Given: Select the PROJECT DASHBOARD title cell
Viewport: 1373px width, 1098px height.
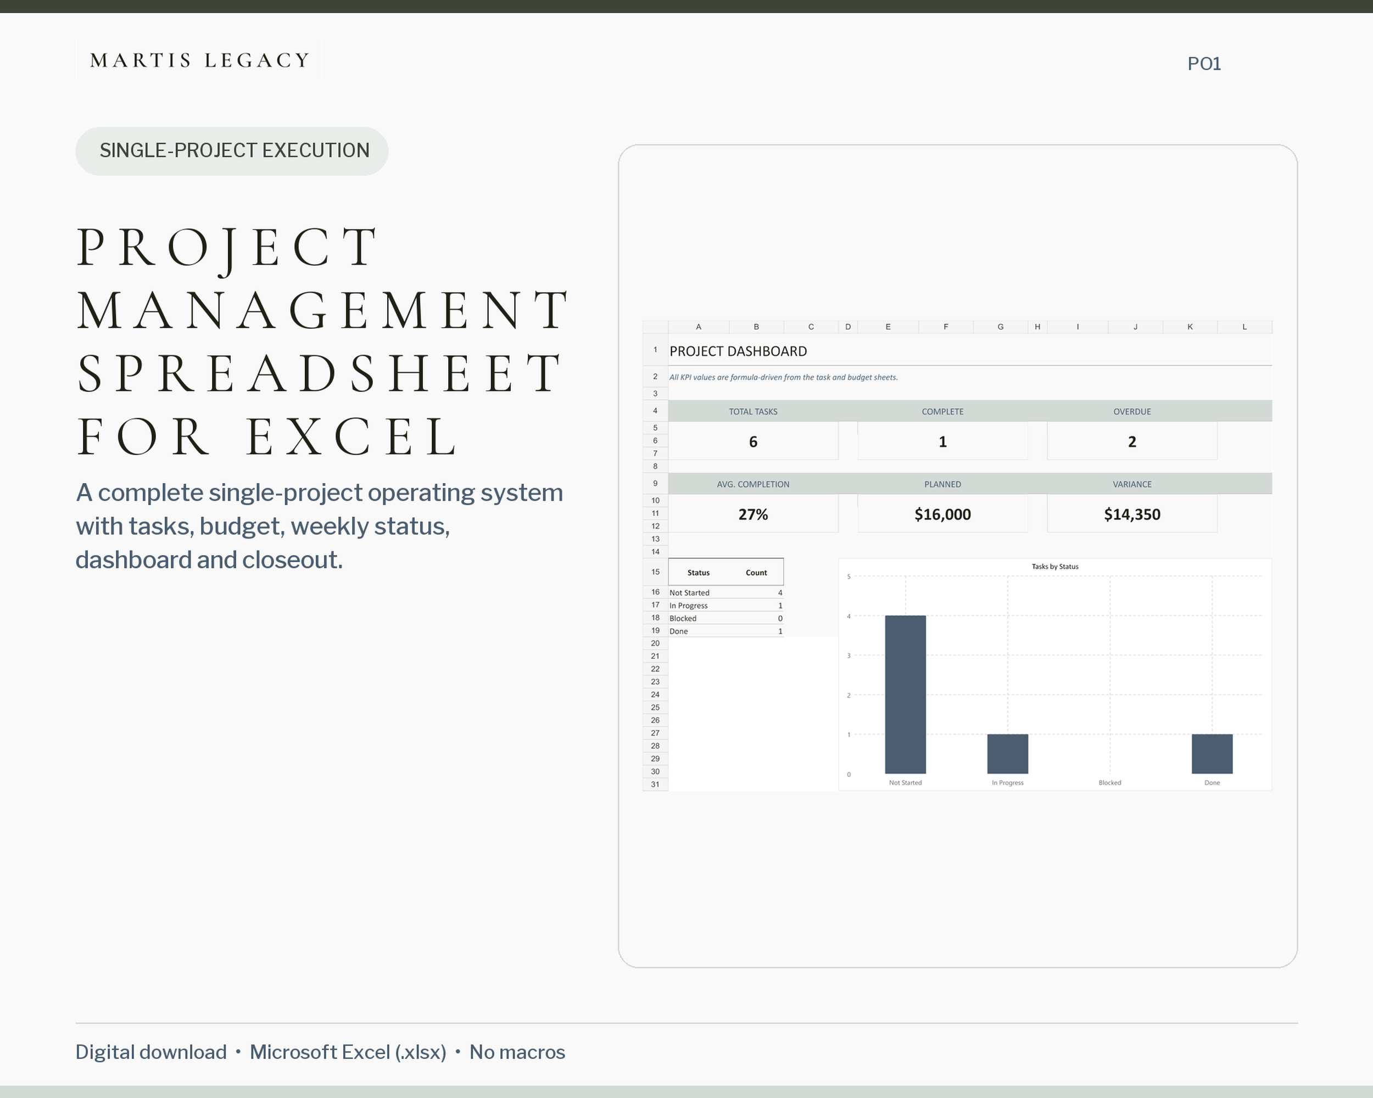Looking at the screenshot, I should point(738,351).
